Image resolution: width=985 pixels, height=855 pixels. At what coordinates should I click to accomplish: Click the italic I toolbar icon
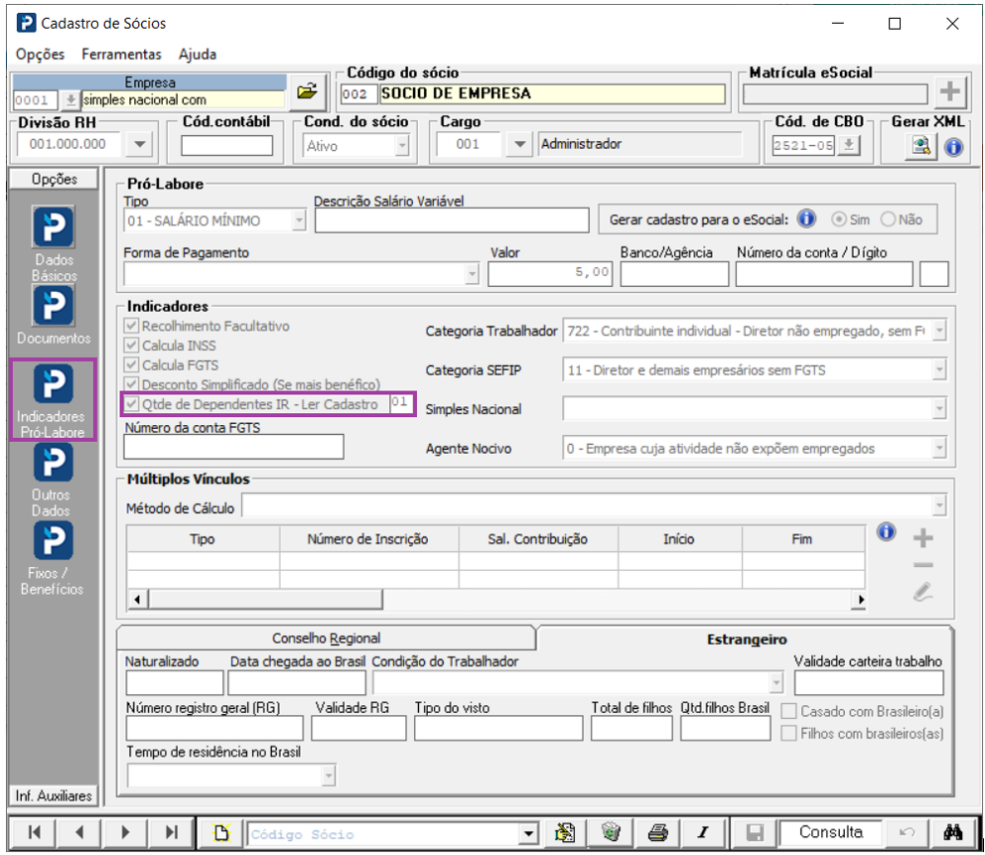[704, 833]
